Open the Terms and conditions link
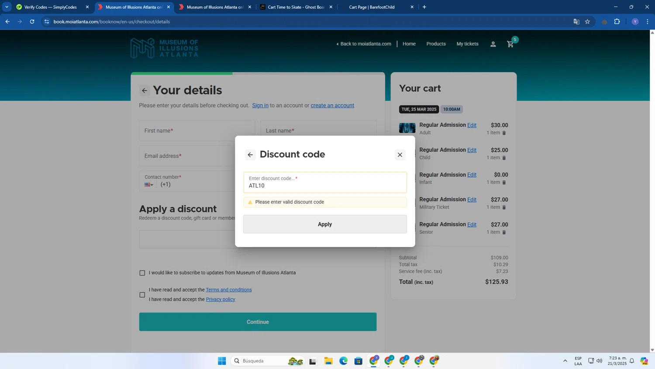 click(x=229, y=290)
